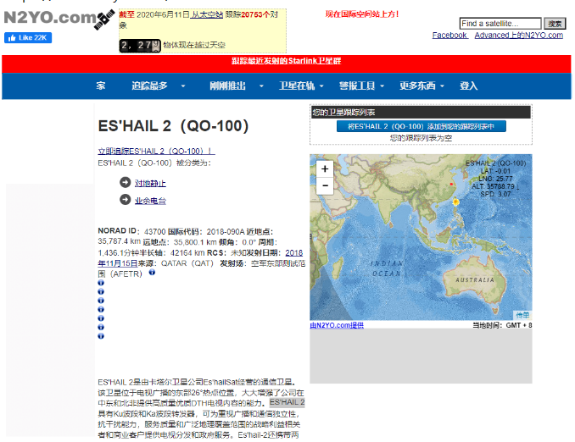
Task: Click the Find a satellite search field
Action: tap(500, 24)
